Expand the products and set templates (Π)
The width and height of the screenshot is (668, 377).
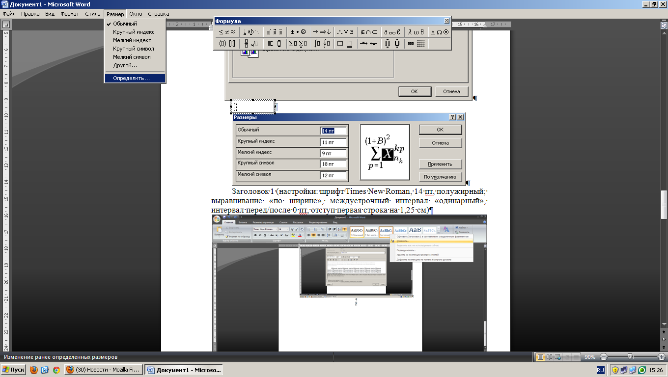click(392, 44)
